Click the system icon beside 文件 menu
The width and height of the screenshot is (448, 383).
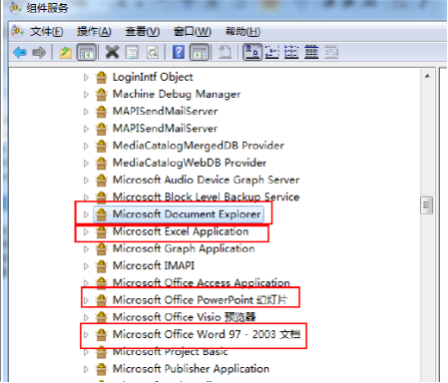[17, 31]
